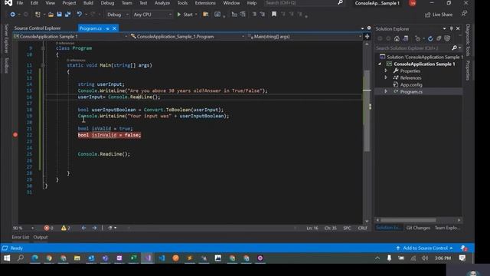Toggle pin on the Program.cs tab
Image resolution: width=490 pixels, height=276 pixels.
point(107,28)
